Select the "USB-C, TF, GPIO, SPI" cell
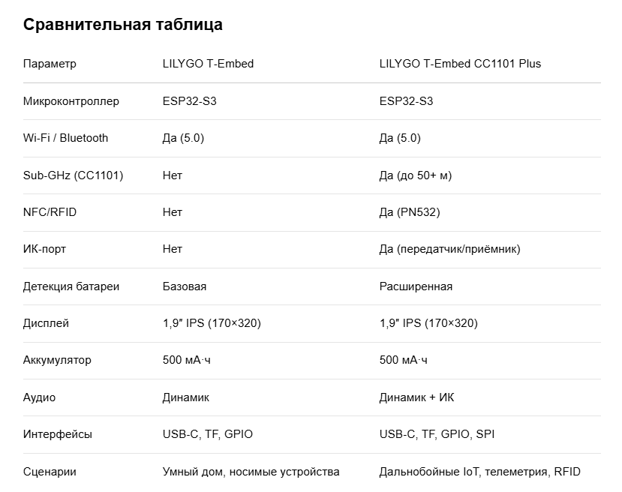Image resolution: width=622 pixels, height=492 pixels. coord(437,434)
